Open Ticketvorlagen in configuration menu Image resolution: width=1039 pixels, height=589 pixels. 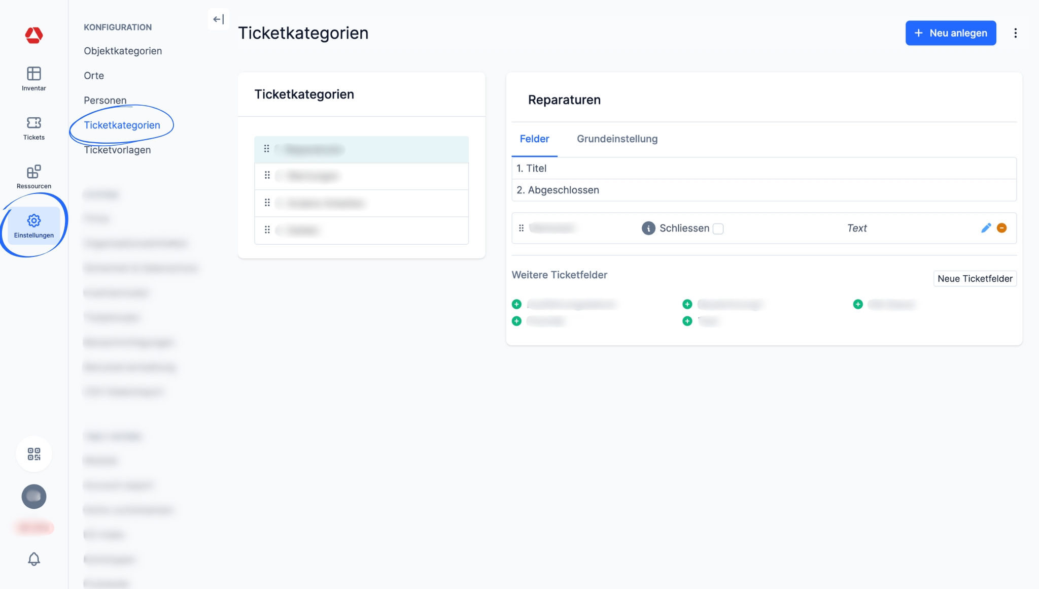coord(117,150)
